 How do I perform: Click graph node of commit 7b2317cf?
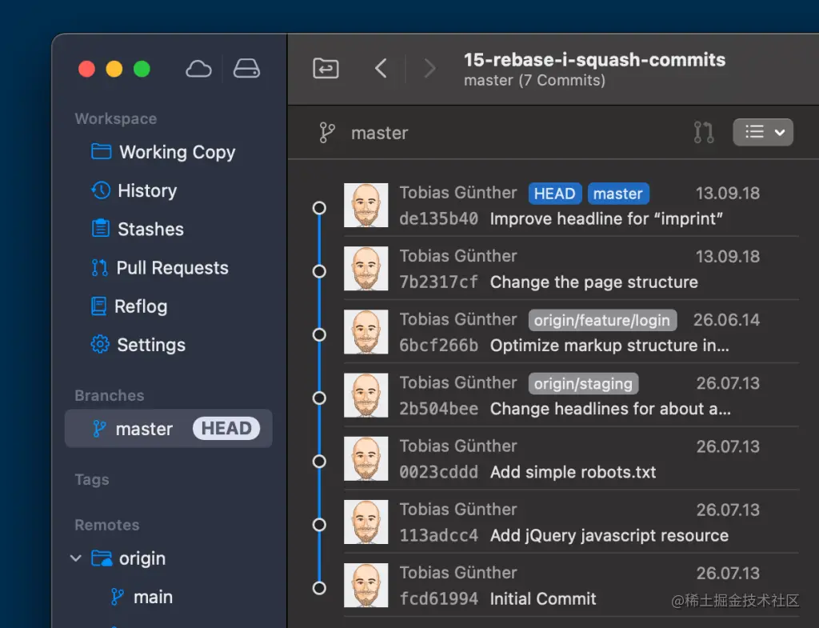pos(319,271)
